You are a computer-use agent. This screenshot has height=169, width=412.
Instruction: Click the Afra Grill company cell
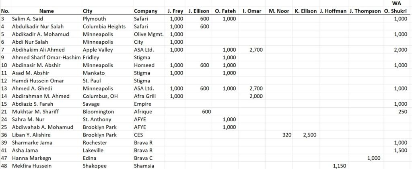click(x=146, y=96)
